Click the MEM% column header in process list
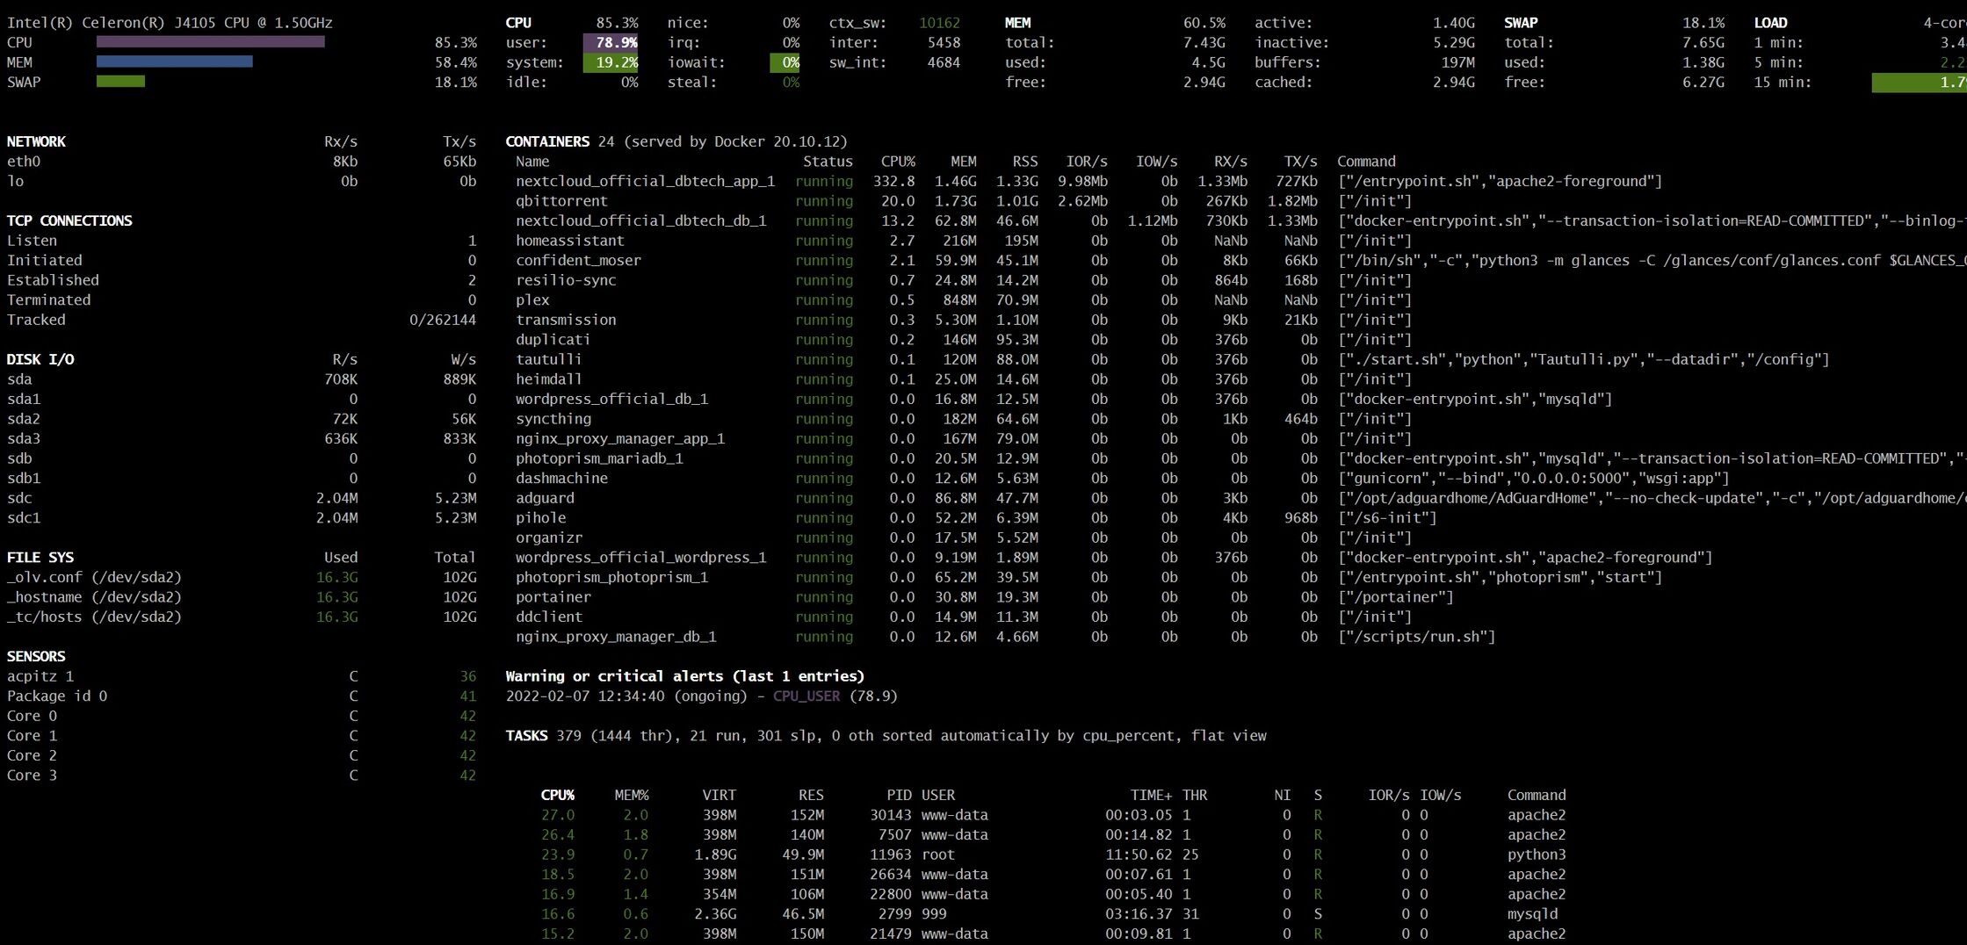 pyautogui.click(x=632, y=795)
